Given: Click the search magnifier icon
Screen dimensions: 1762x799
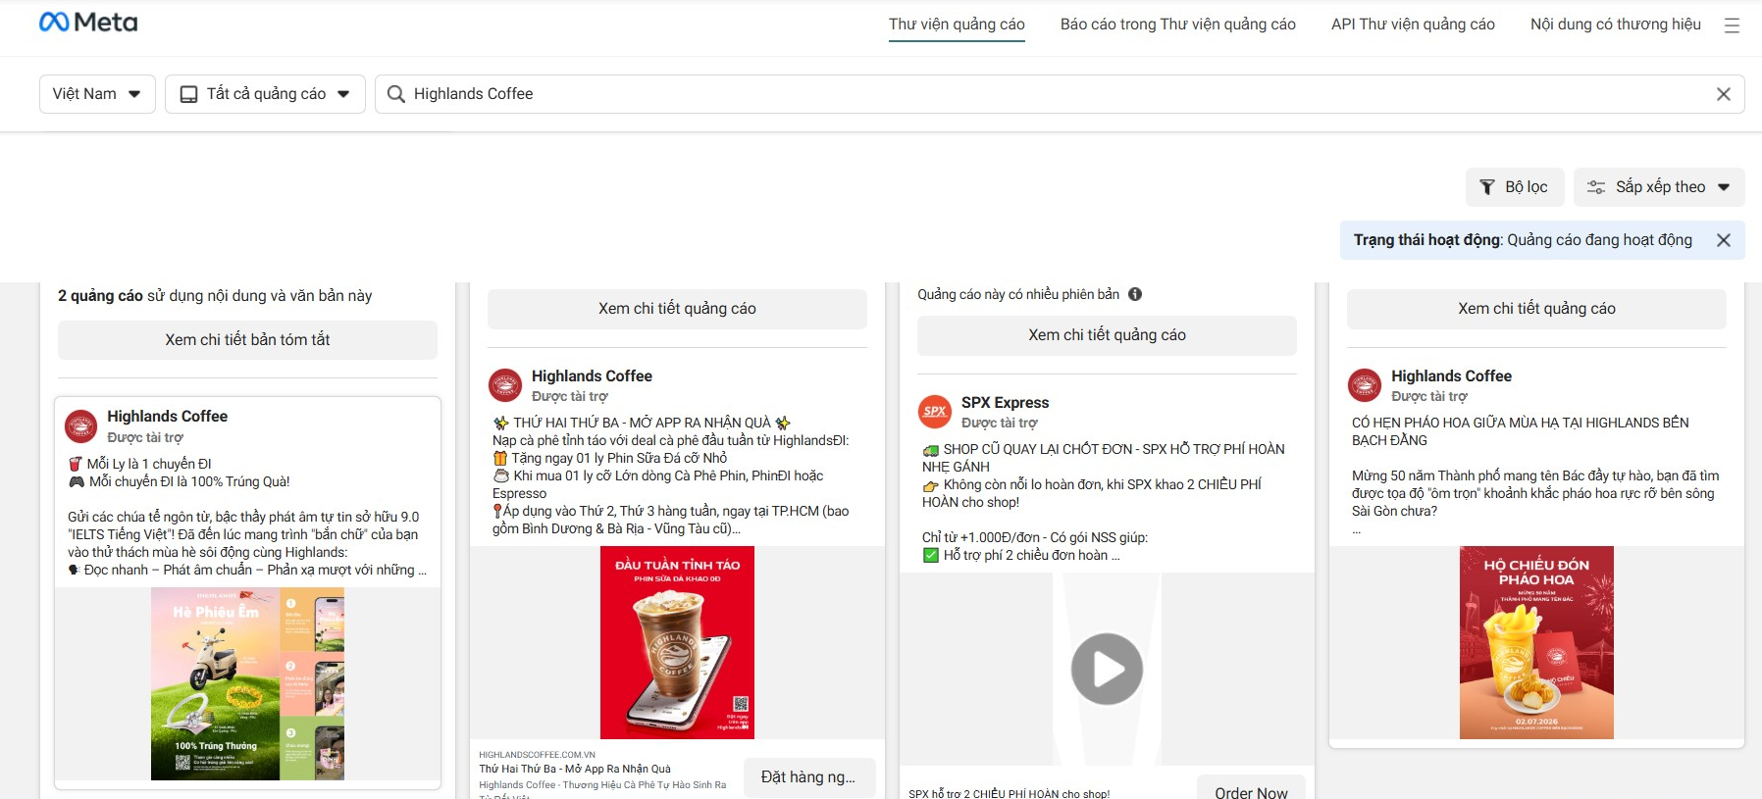Looking at the screenshot, I should 396,94.
